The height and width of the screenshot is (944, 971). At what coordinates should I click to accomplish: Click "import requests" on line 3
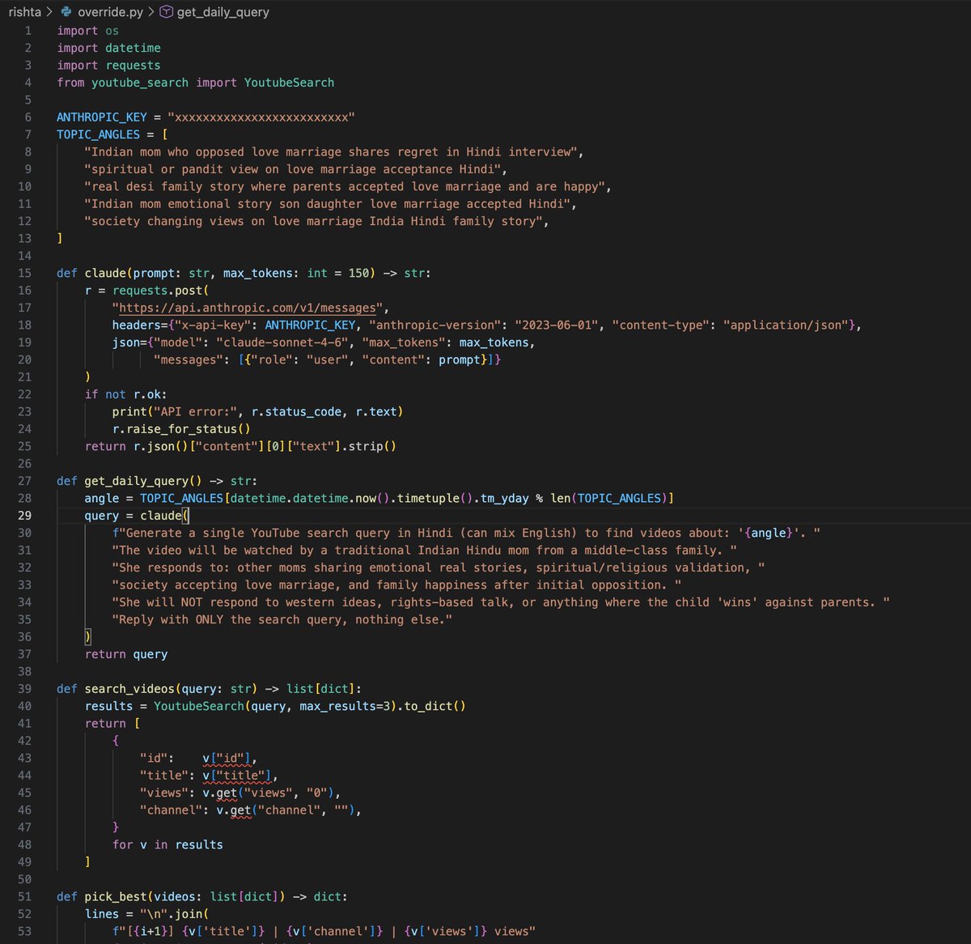point(109,66)
